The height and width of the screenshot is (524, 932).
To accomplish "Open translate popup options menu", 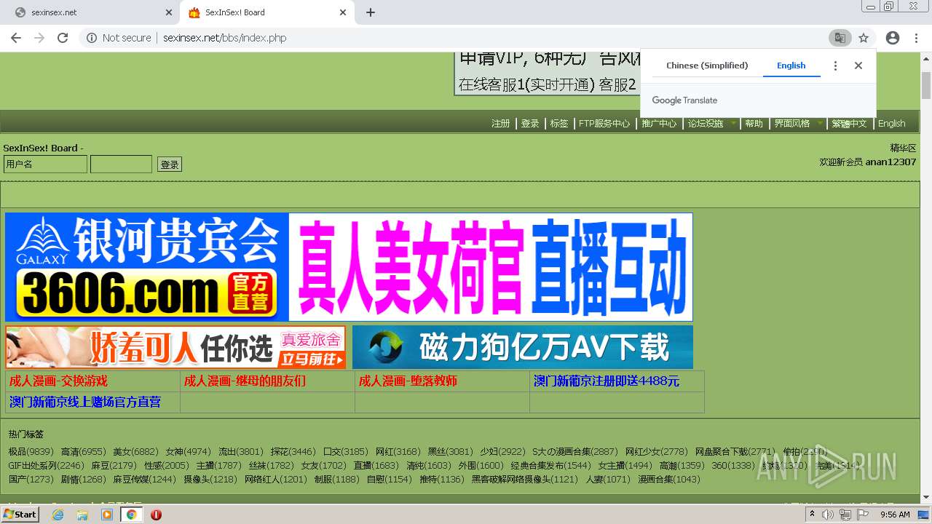I will (x=835, y=65).
